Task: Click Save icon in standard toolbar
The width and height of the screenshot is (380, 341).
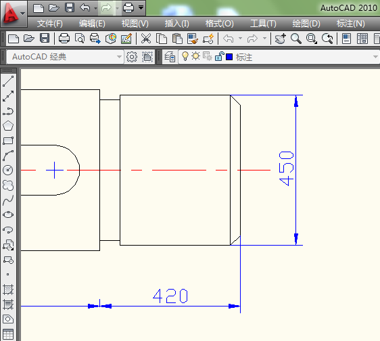Action: [45, 39]
